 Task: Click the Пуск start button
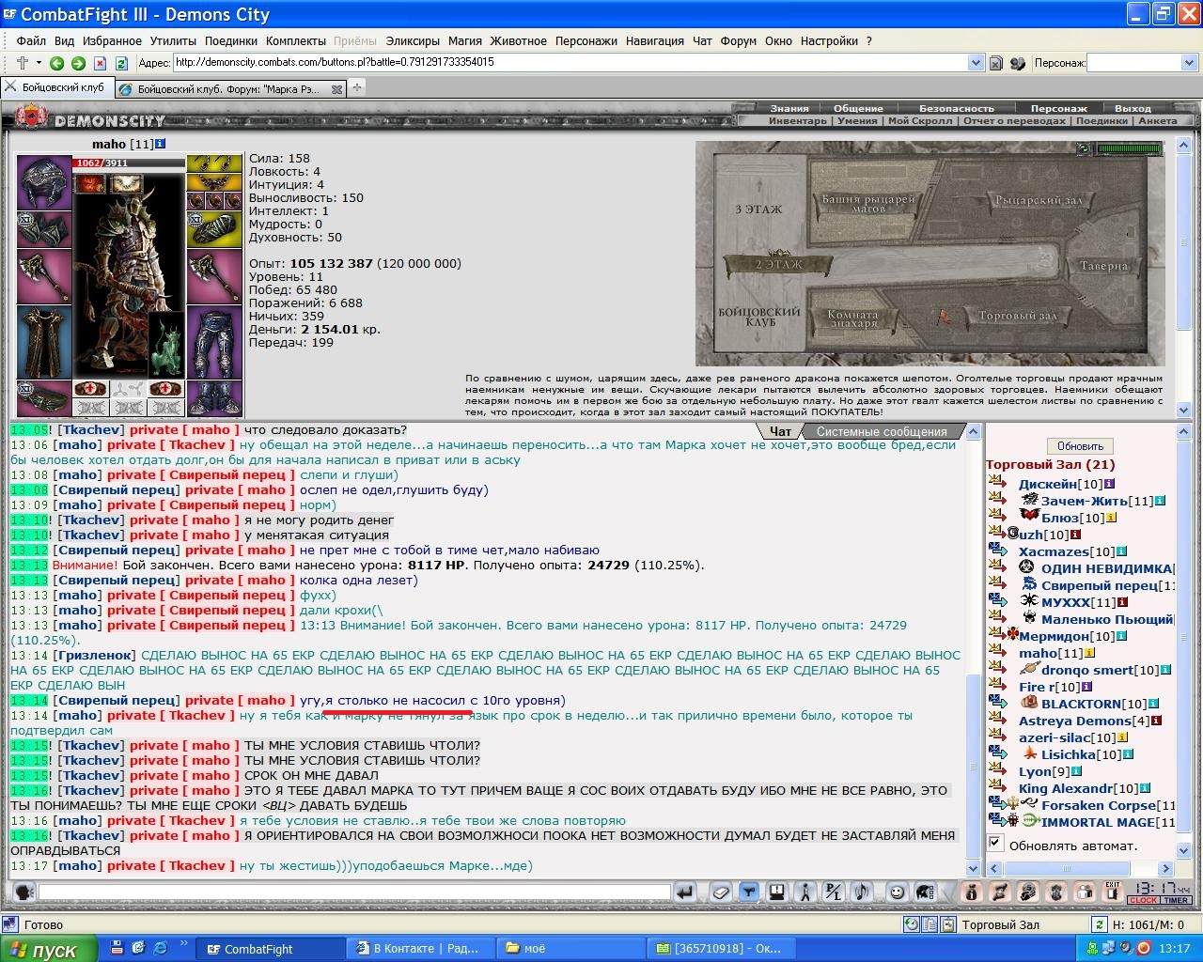[48, 949]
